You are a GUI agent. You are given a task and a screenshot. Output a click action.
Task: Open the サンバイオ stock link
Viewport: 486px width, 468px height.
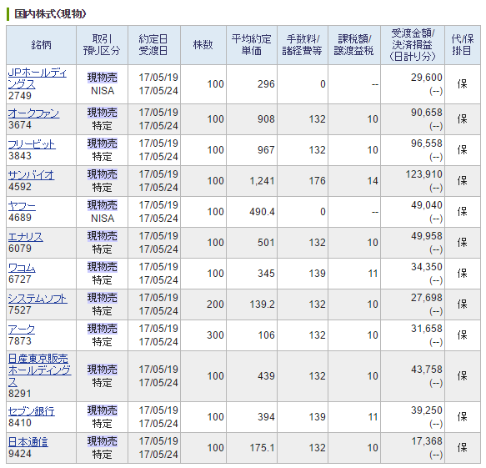[31, 175]
